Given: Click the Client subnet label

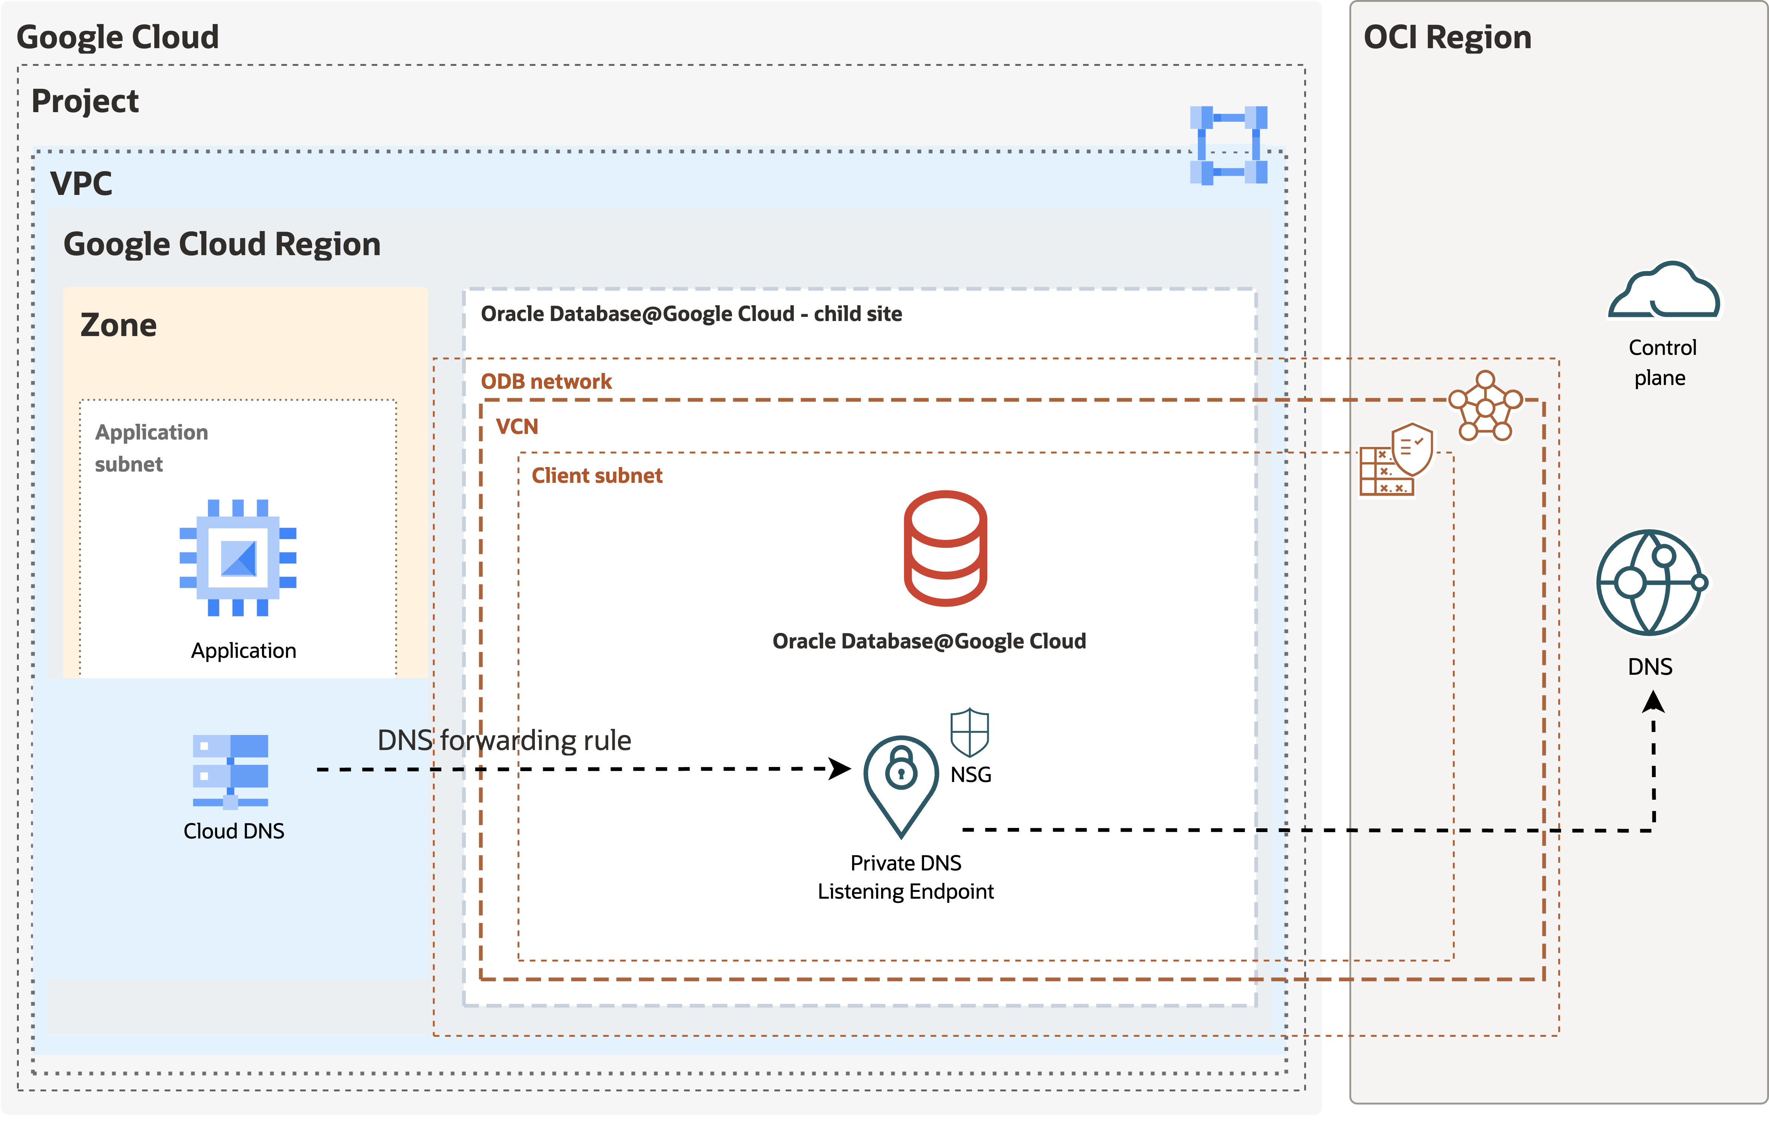Looking at the screenshot, I should click(x=597, y=475).
